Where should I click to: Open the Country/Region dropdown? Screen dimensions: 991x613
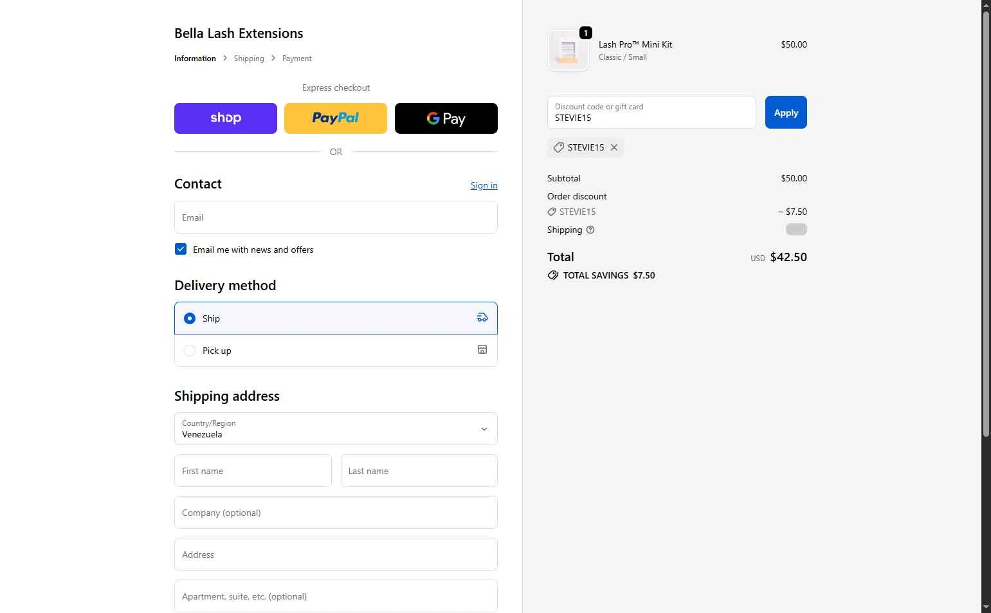coord(336,429)
